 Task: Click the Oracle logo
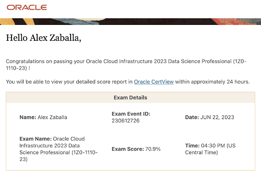coord(27,7)
